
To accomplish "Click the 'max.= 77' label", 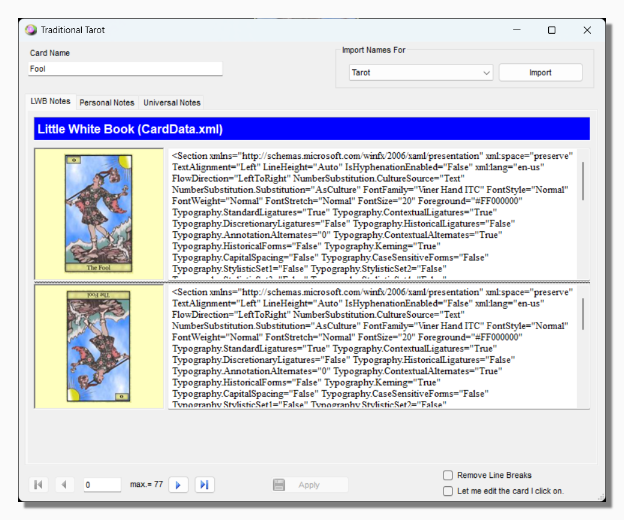I will pos(146,484).
